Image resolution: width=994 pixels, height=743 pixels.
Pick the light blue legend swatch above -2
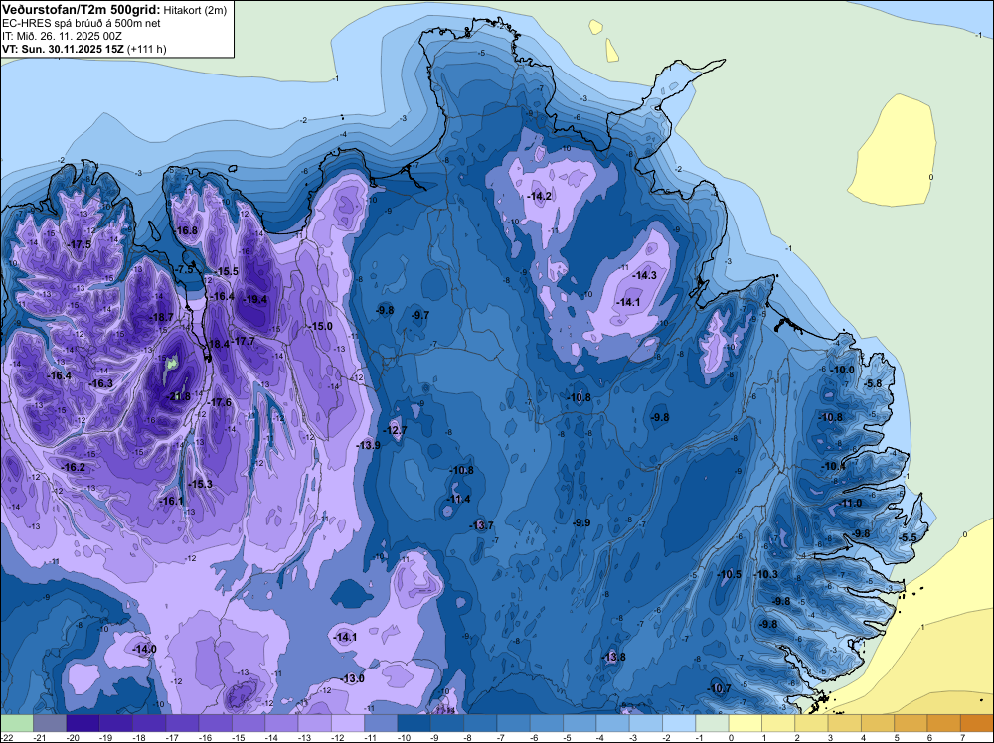click(x=679, y=723)
